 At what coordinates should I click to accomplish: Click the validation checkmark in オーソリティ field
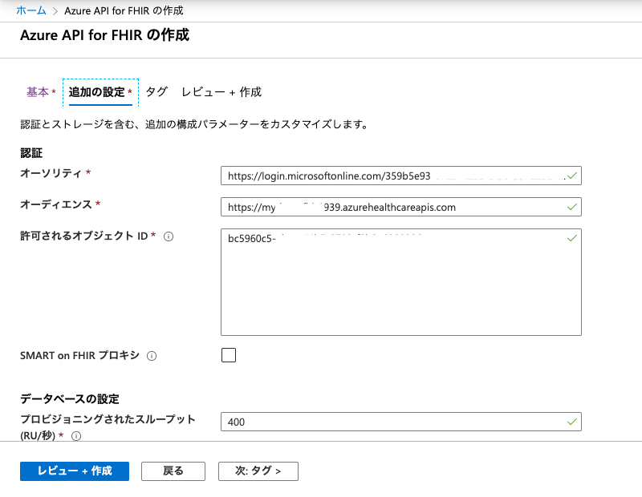[x=572, y=176]
